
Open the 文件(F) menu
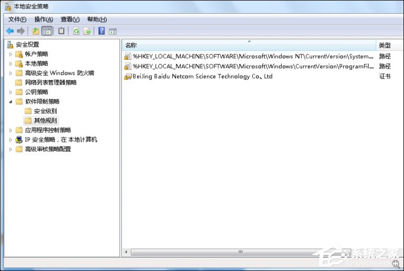point(17,19)
